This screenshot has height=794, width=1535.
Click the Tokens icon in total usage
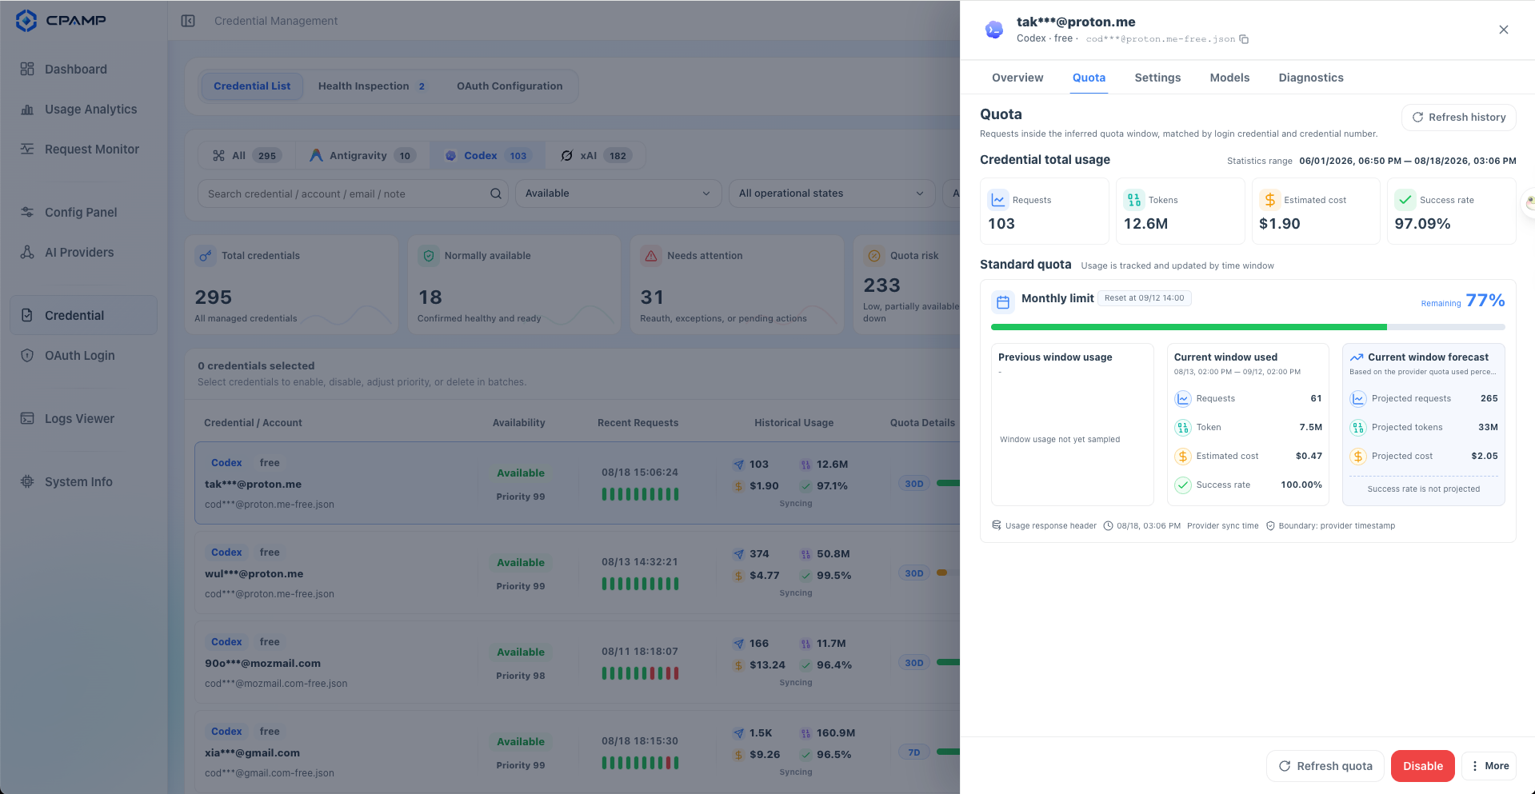(1134, 200)
